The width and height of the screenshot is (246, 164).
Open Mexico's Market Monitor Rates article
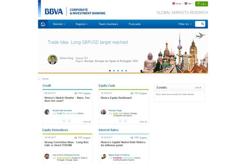(67, 99)
